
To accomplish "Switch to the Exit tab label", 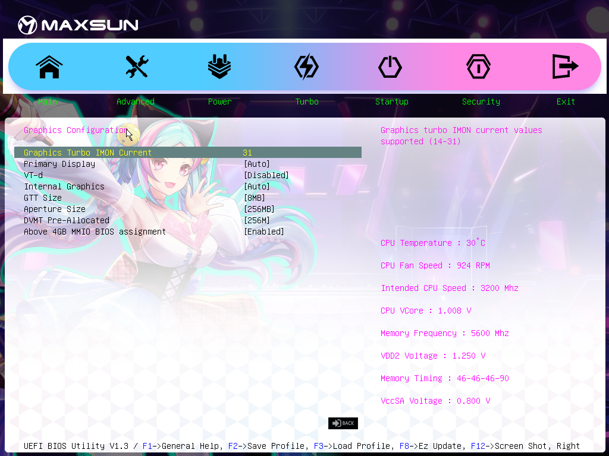I will pos(566,102).
